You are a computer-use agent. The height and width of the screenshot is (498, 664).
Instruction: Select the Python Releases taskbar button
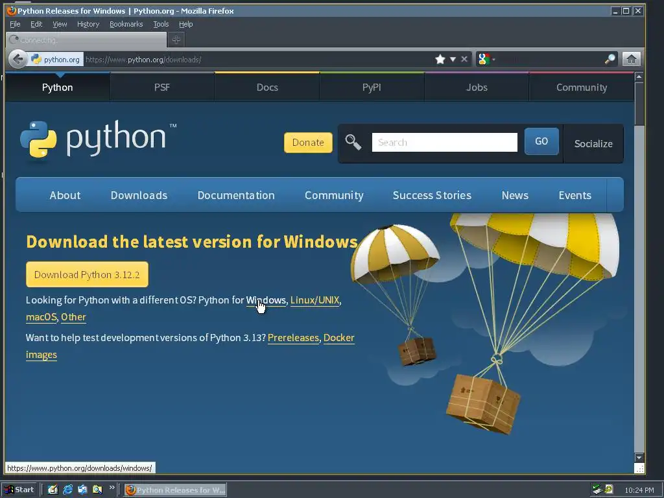click(175, 490)
